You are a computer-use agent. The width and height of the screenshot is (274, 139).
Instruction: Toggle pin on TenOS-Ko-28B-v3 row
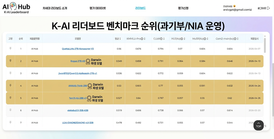point(10,98)
